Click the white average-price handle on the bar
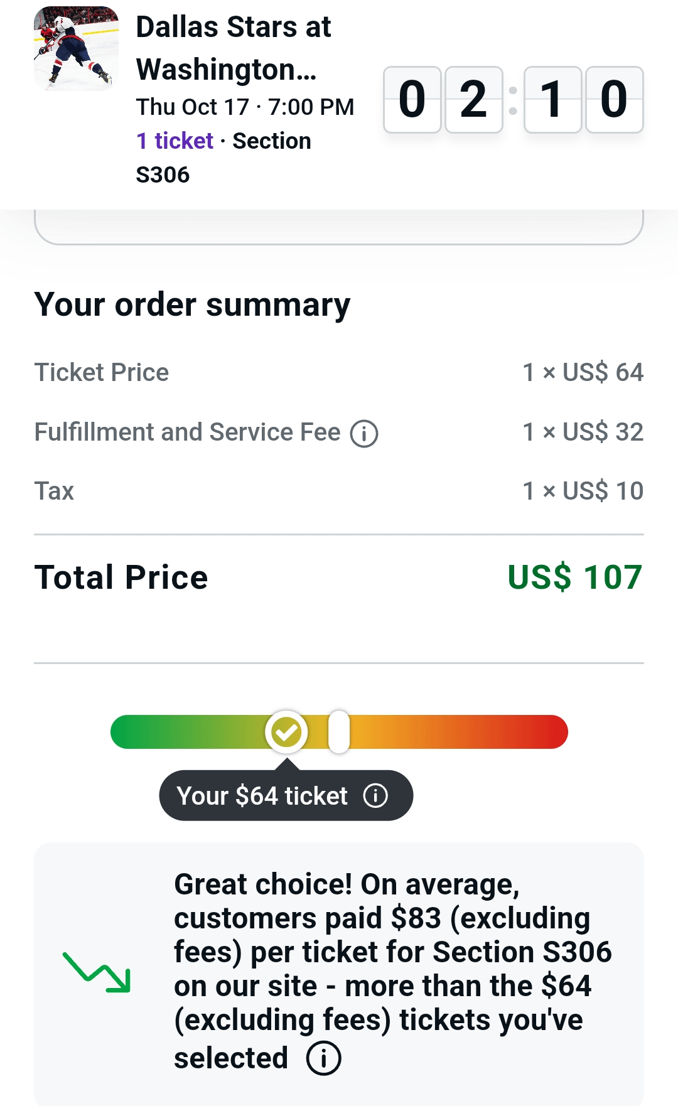This screenshot has width=678, height=1106. point(339,732)
